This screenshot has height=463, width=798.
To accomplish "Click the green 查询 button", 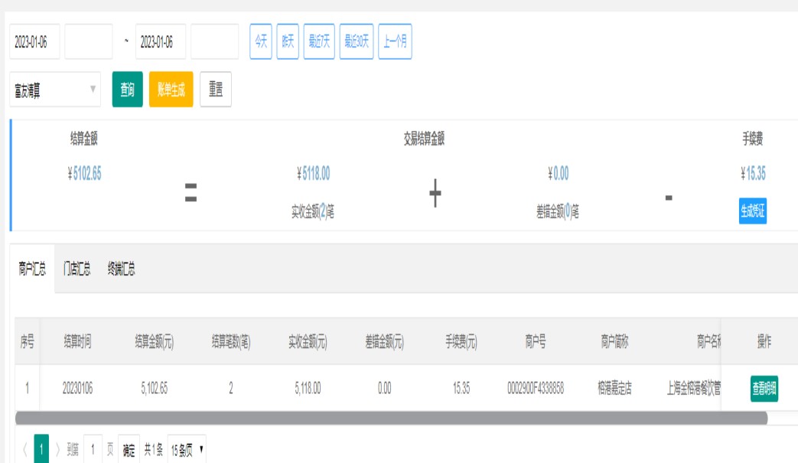I will pos(127,90).
